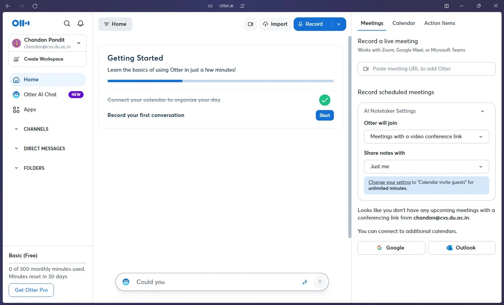Open the Record options dropdown arrow
This screenshot has height=305, width=504.
click(x=339, y=24)
